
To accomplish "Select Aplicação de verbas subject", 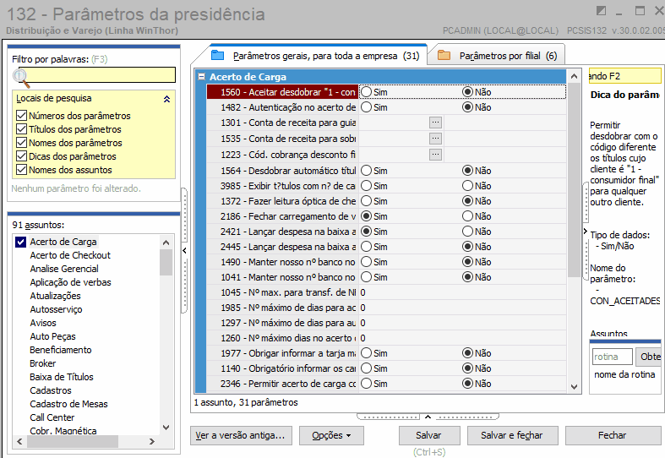I will (x=70, y=282).
